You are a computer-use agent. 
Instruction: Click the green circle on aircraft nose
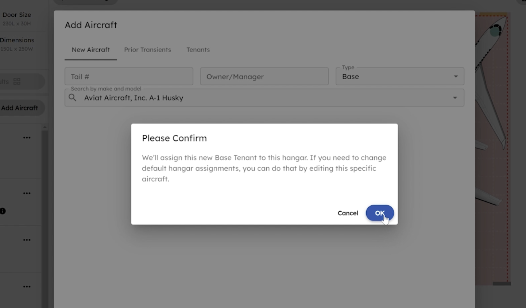pos(495,32)
